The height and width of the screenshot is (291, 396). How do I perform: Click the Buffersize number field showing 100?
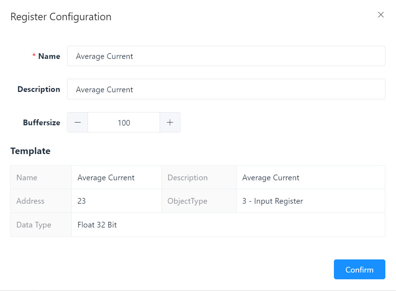click(124, 122)
